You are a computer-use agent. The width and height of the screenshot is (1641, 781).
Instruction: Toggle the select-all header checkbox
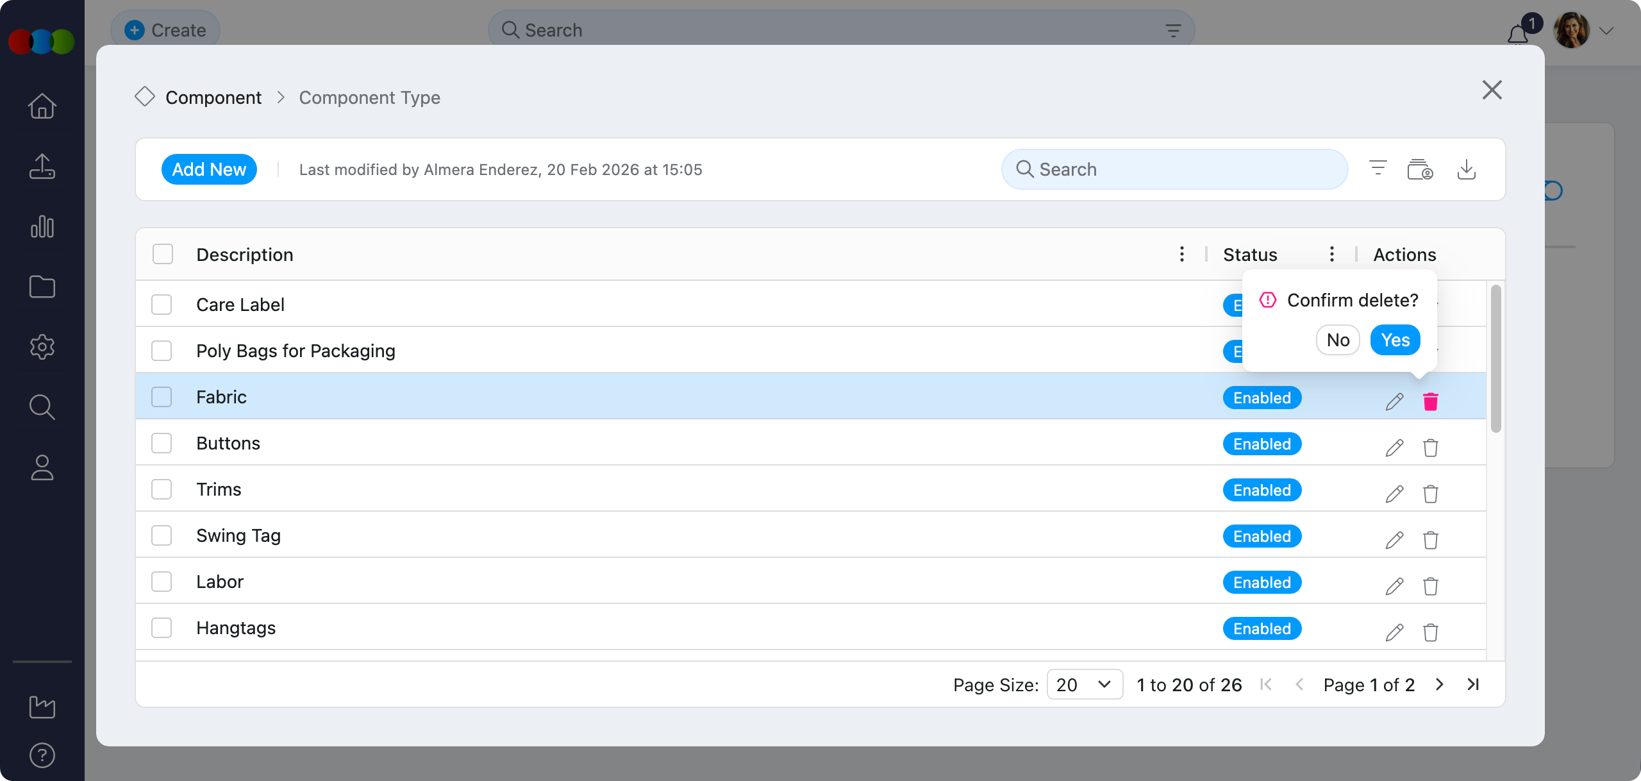[x=163, y=255]
